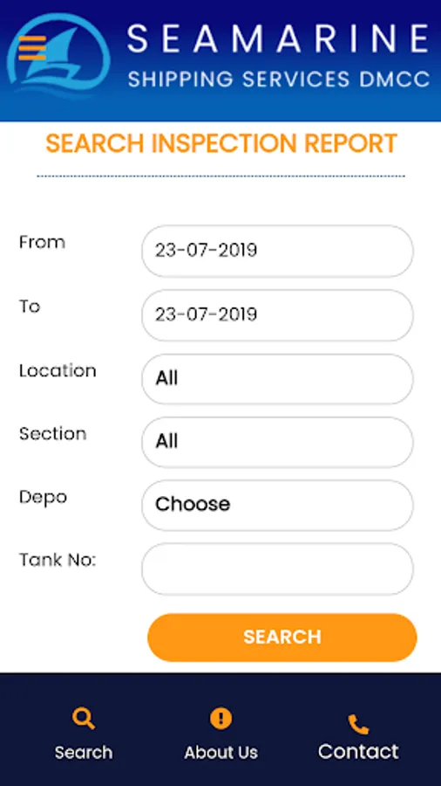Open the Location dropdown set to All

(x=277, y=379)
